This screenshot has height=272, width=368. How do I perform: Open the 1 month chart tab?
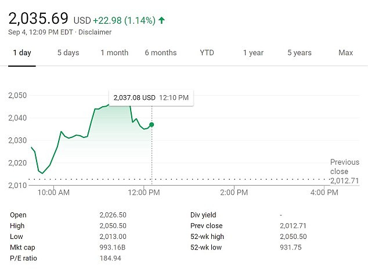[114, 53]
